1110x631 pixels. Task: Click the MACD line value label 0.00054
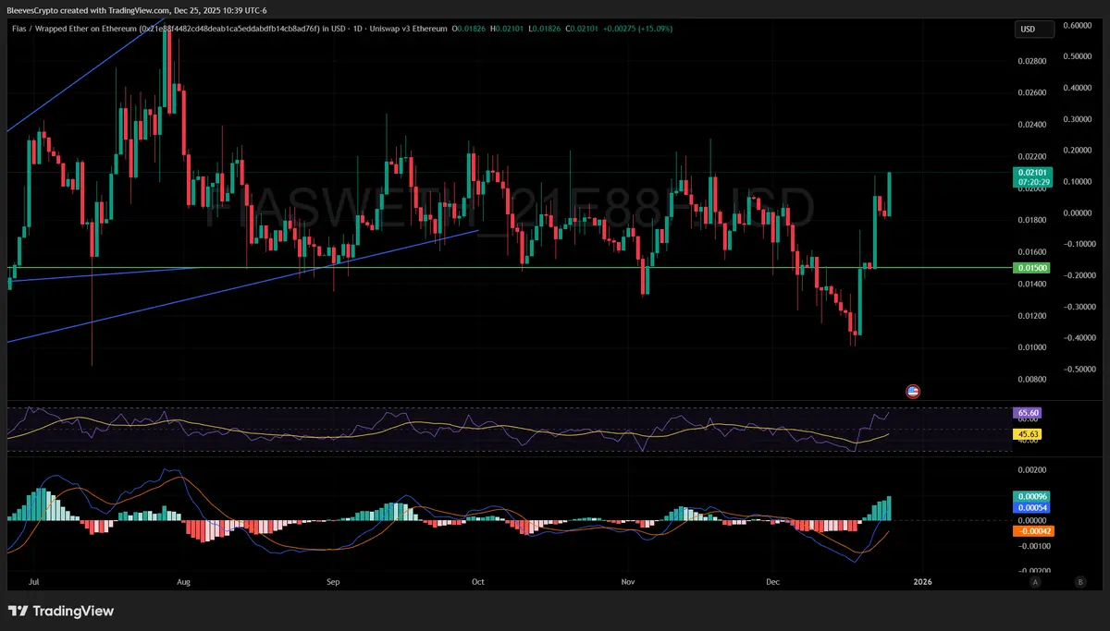(x=1032, y=508)
